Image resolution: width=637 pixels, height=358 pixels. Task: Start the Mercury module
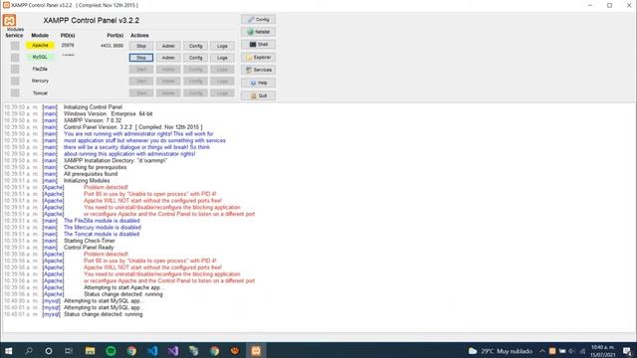(141, 82)
